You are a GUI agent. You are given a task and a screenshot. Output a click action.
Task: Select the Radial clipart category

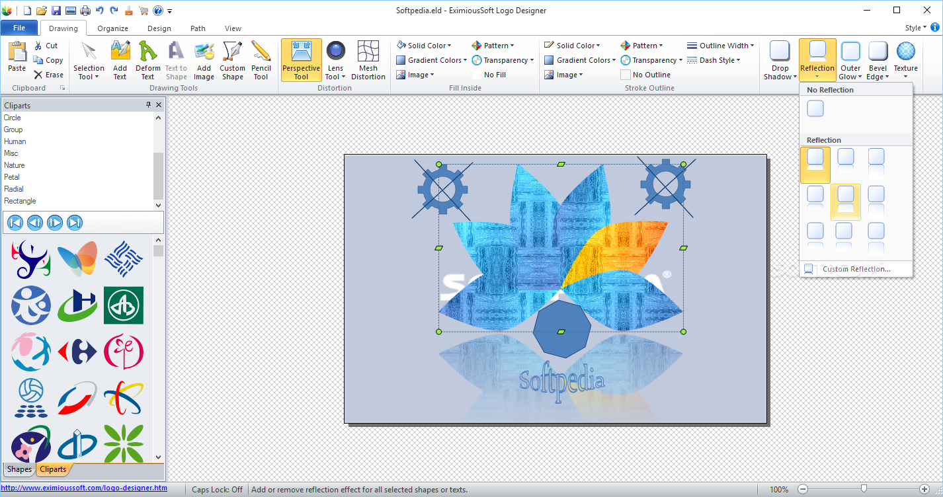(14, 189)
